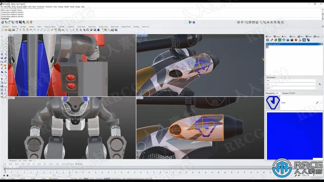The image size is (324, 182).
Task: Open the Materials colour wheel icon in Properties panel
Action: (268, 40)
